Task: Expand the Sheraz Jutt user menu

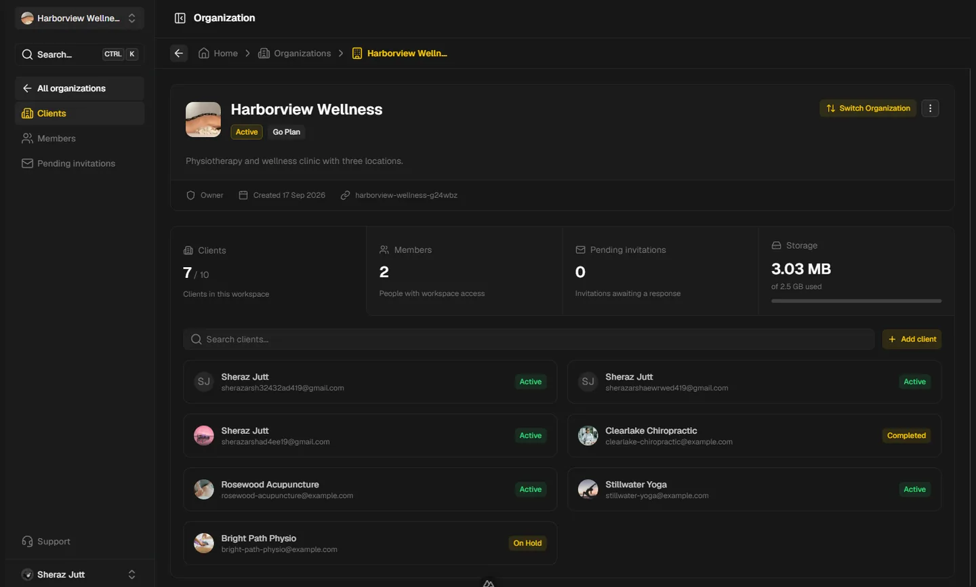Action: (x=79, y=575)
